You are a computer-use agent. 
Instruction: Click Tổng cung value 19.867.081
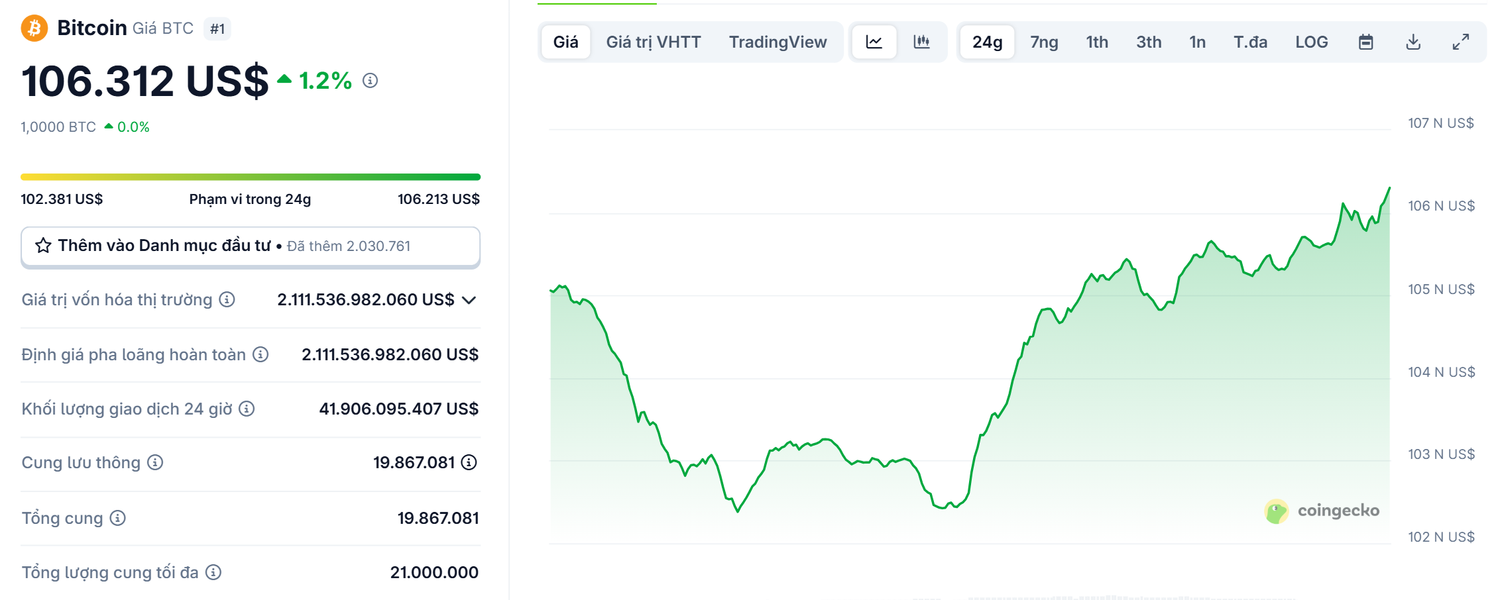point(438,518)
